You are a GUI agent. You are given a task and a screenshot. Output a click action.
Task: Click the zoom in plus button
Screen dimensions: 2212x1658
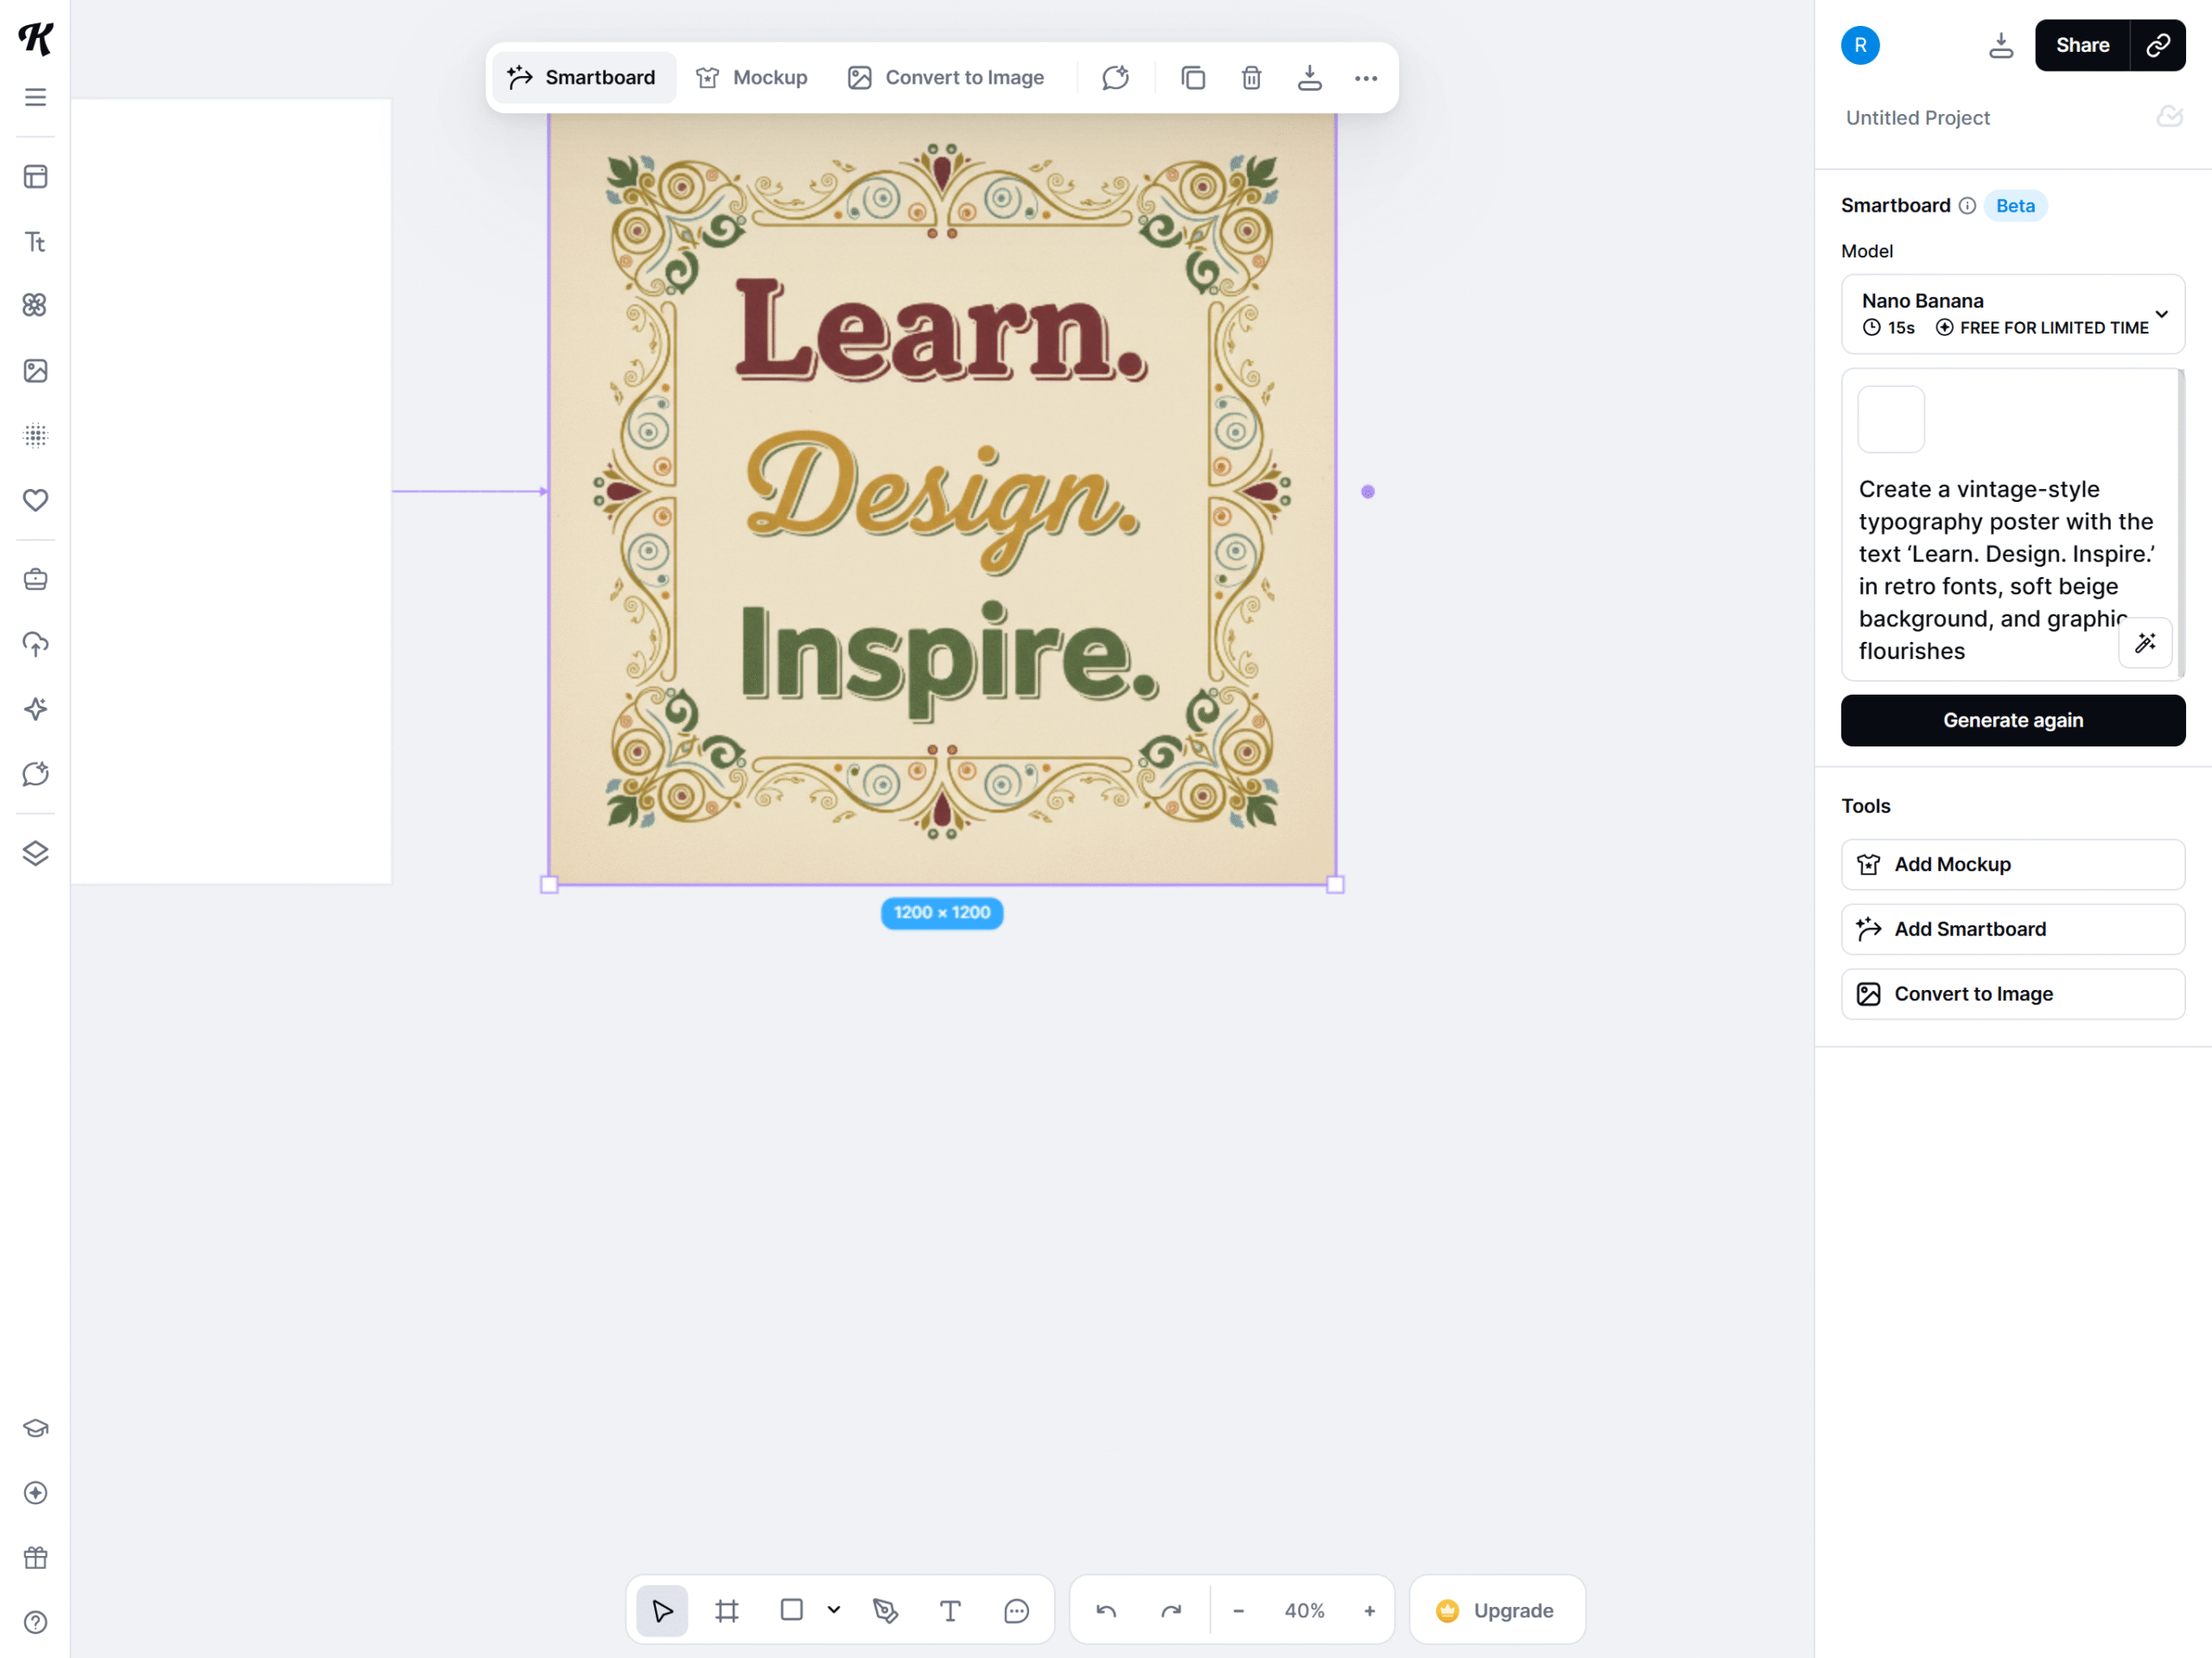click(x=1370, y=1610)
